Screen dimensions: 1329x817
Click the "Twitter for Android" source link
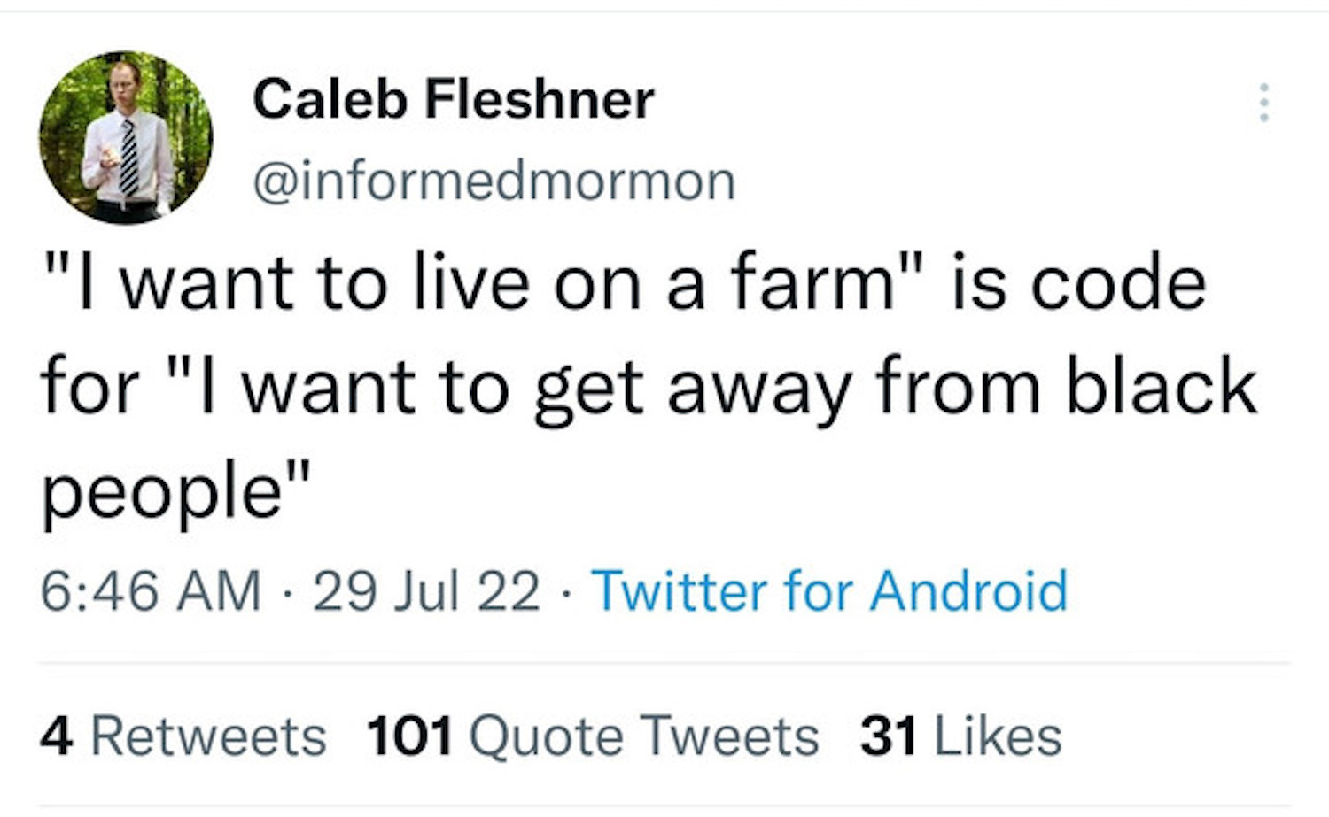coord(829,590)
